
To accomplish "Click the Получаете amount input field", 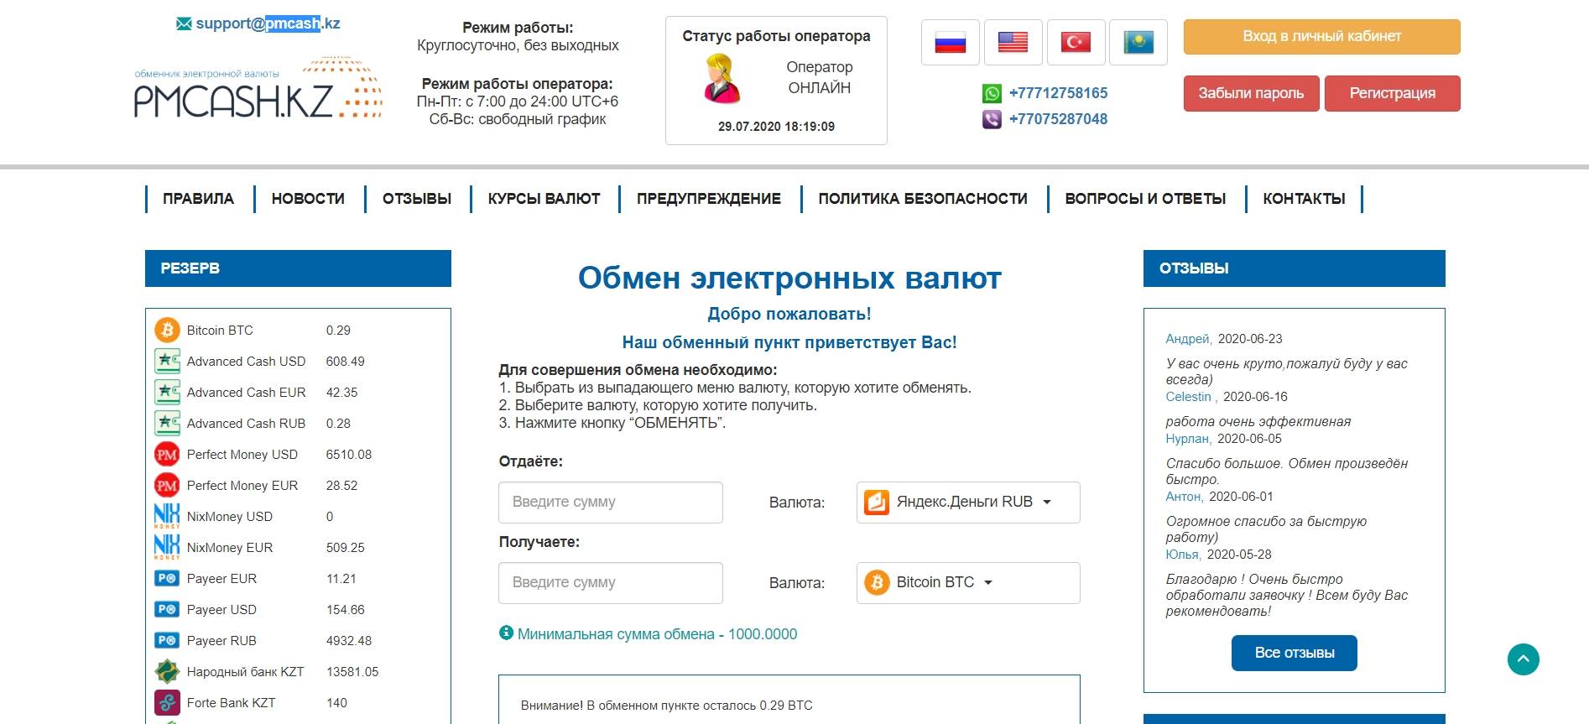I will pos(611,582).
